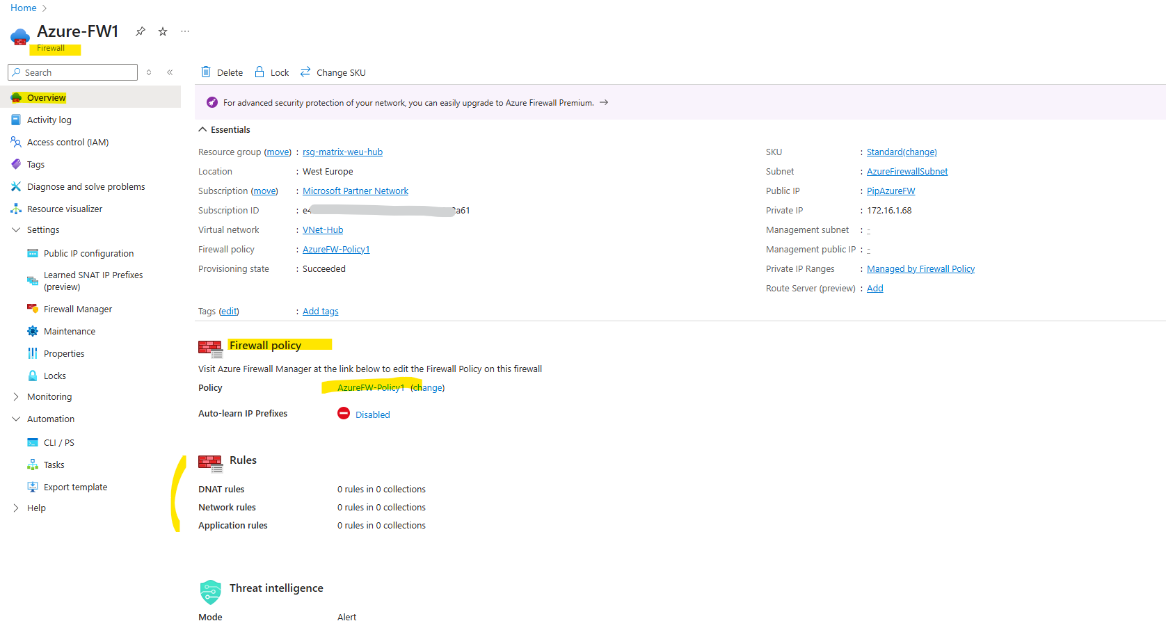This screenshot has height=621, width=1166.
Task: Click Disabled Auto-learn IP Prefixes link
Action: point(373,414)
